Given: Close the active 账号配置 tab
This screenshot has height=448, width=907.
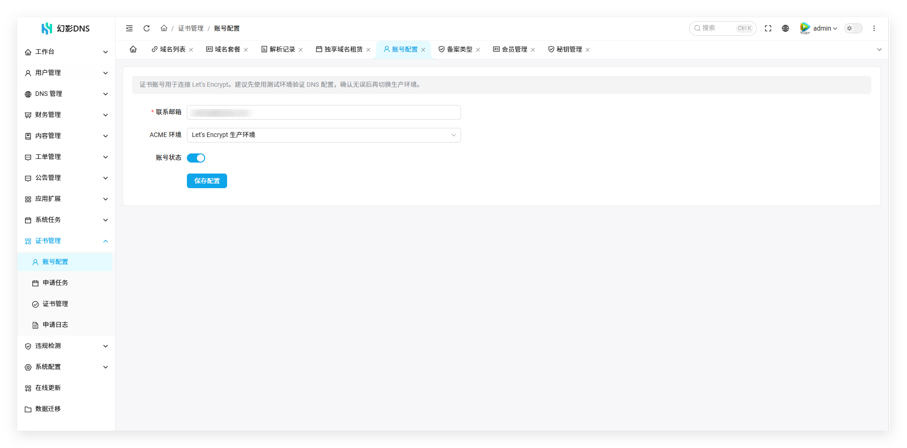Looking at the screenshot, I should click(423, 50).
